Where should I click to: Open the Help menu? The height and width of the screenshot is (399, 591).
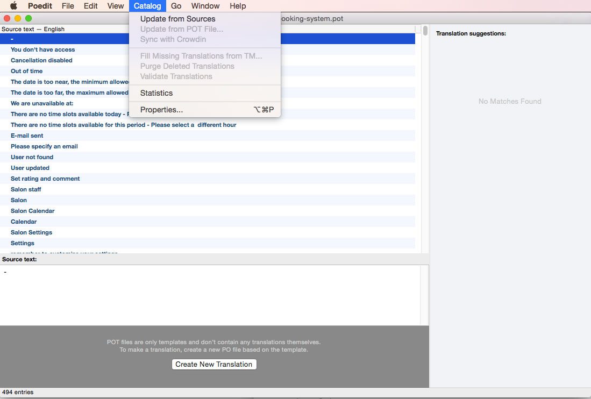(x=237, y=6)
